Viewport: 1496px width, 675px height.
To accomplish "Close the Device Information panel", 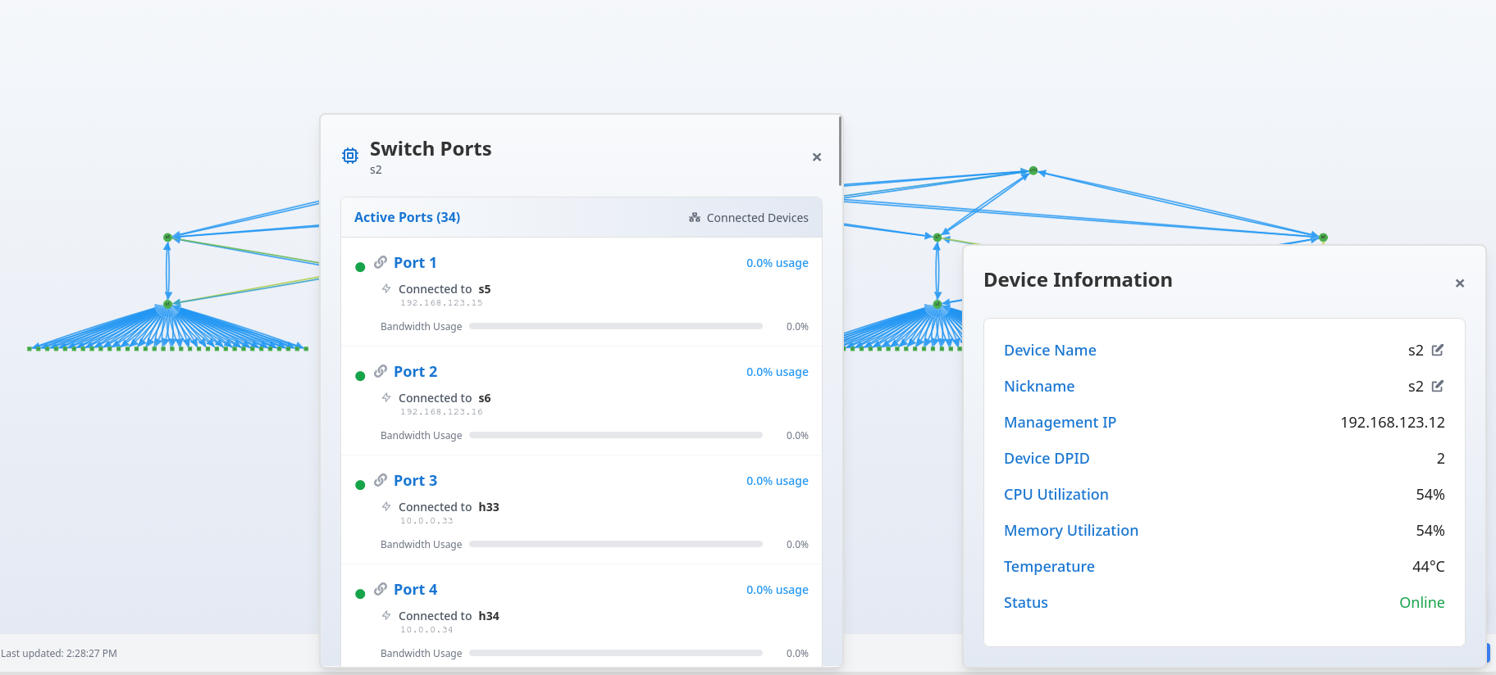I will (x=1459, y=283).
